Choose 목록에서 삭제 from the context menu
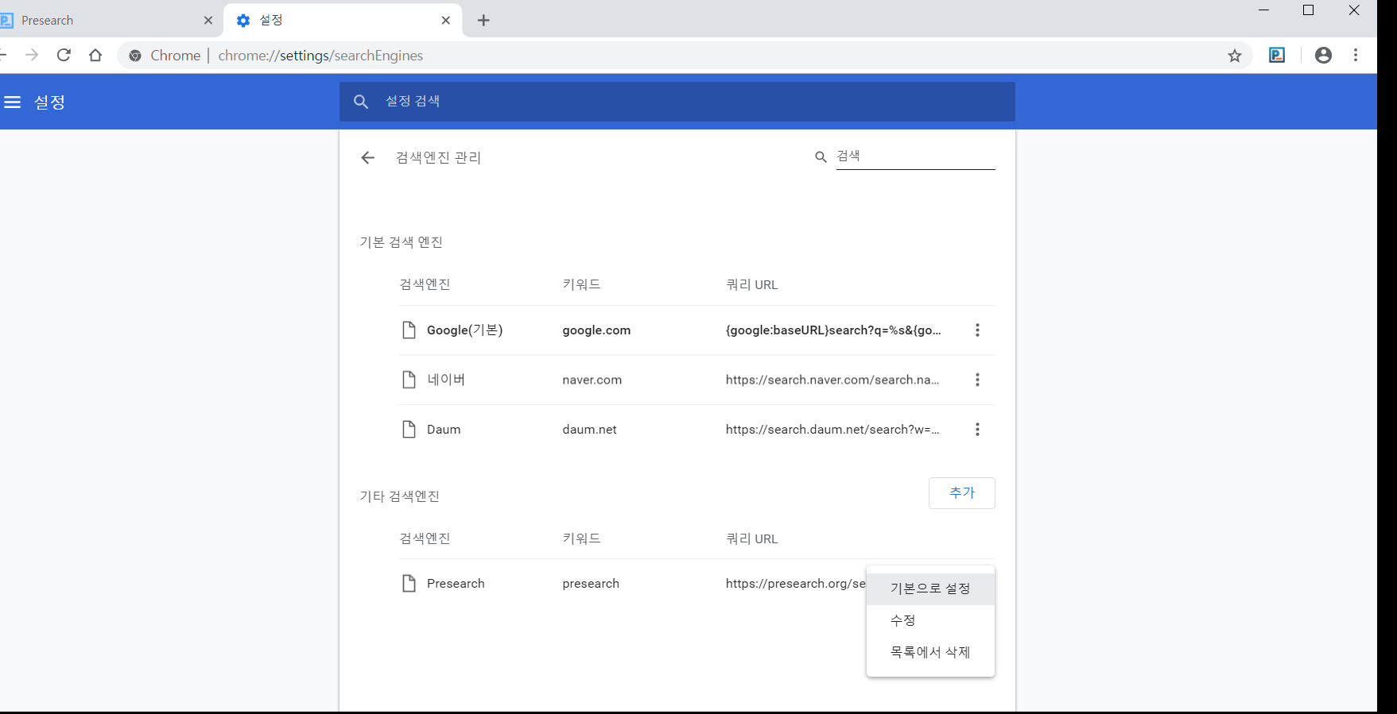1397x714 pixels. 930,652
